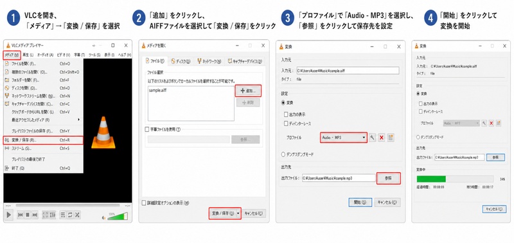
Task: Click the green conversion progress bar
Action: coord(455,179)
